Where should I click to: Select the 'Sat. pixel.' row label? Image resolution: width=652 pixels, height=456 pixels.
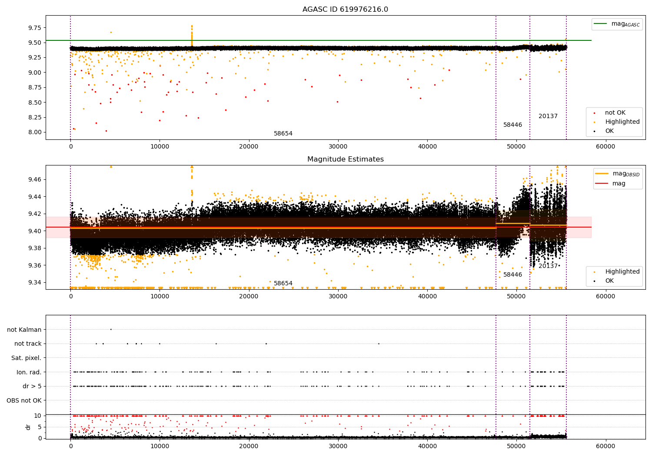27,358
